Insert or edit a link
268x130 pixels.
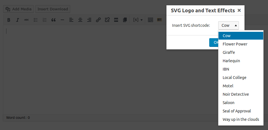(x=98, y=20)
